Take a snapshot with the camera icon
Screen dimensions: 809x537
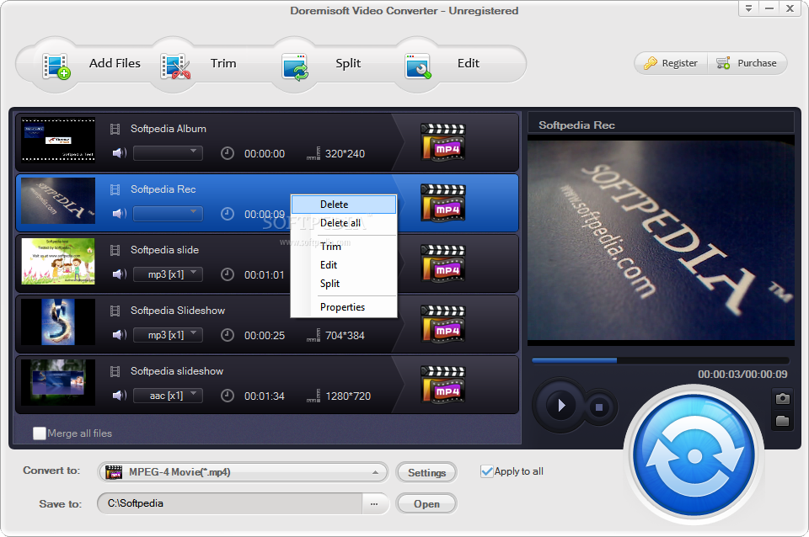point(782,398)
